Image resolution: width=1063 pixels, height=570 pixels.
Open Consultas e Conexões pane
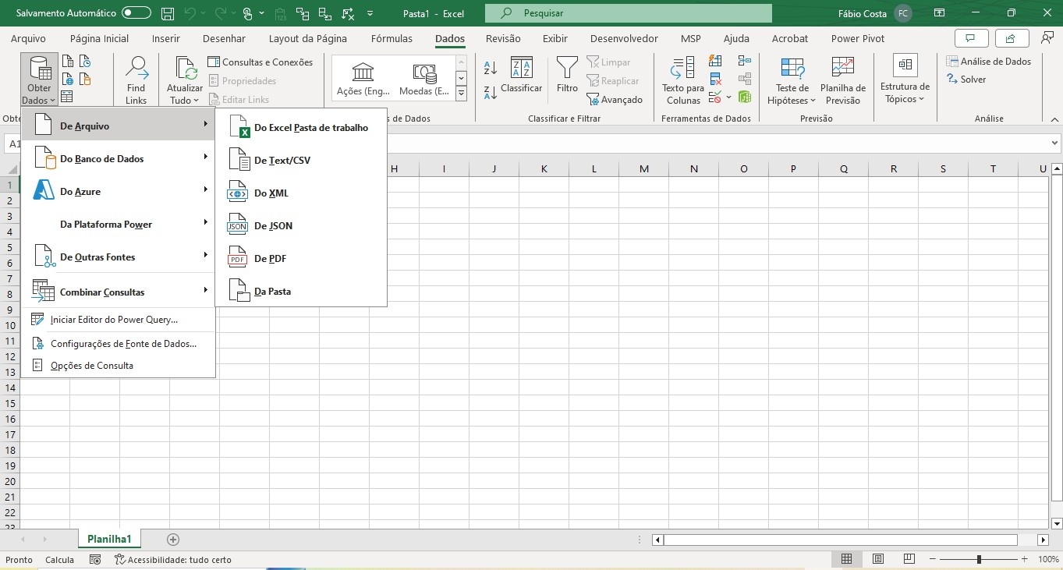click(260, 62)
